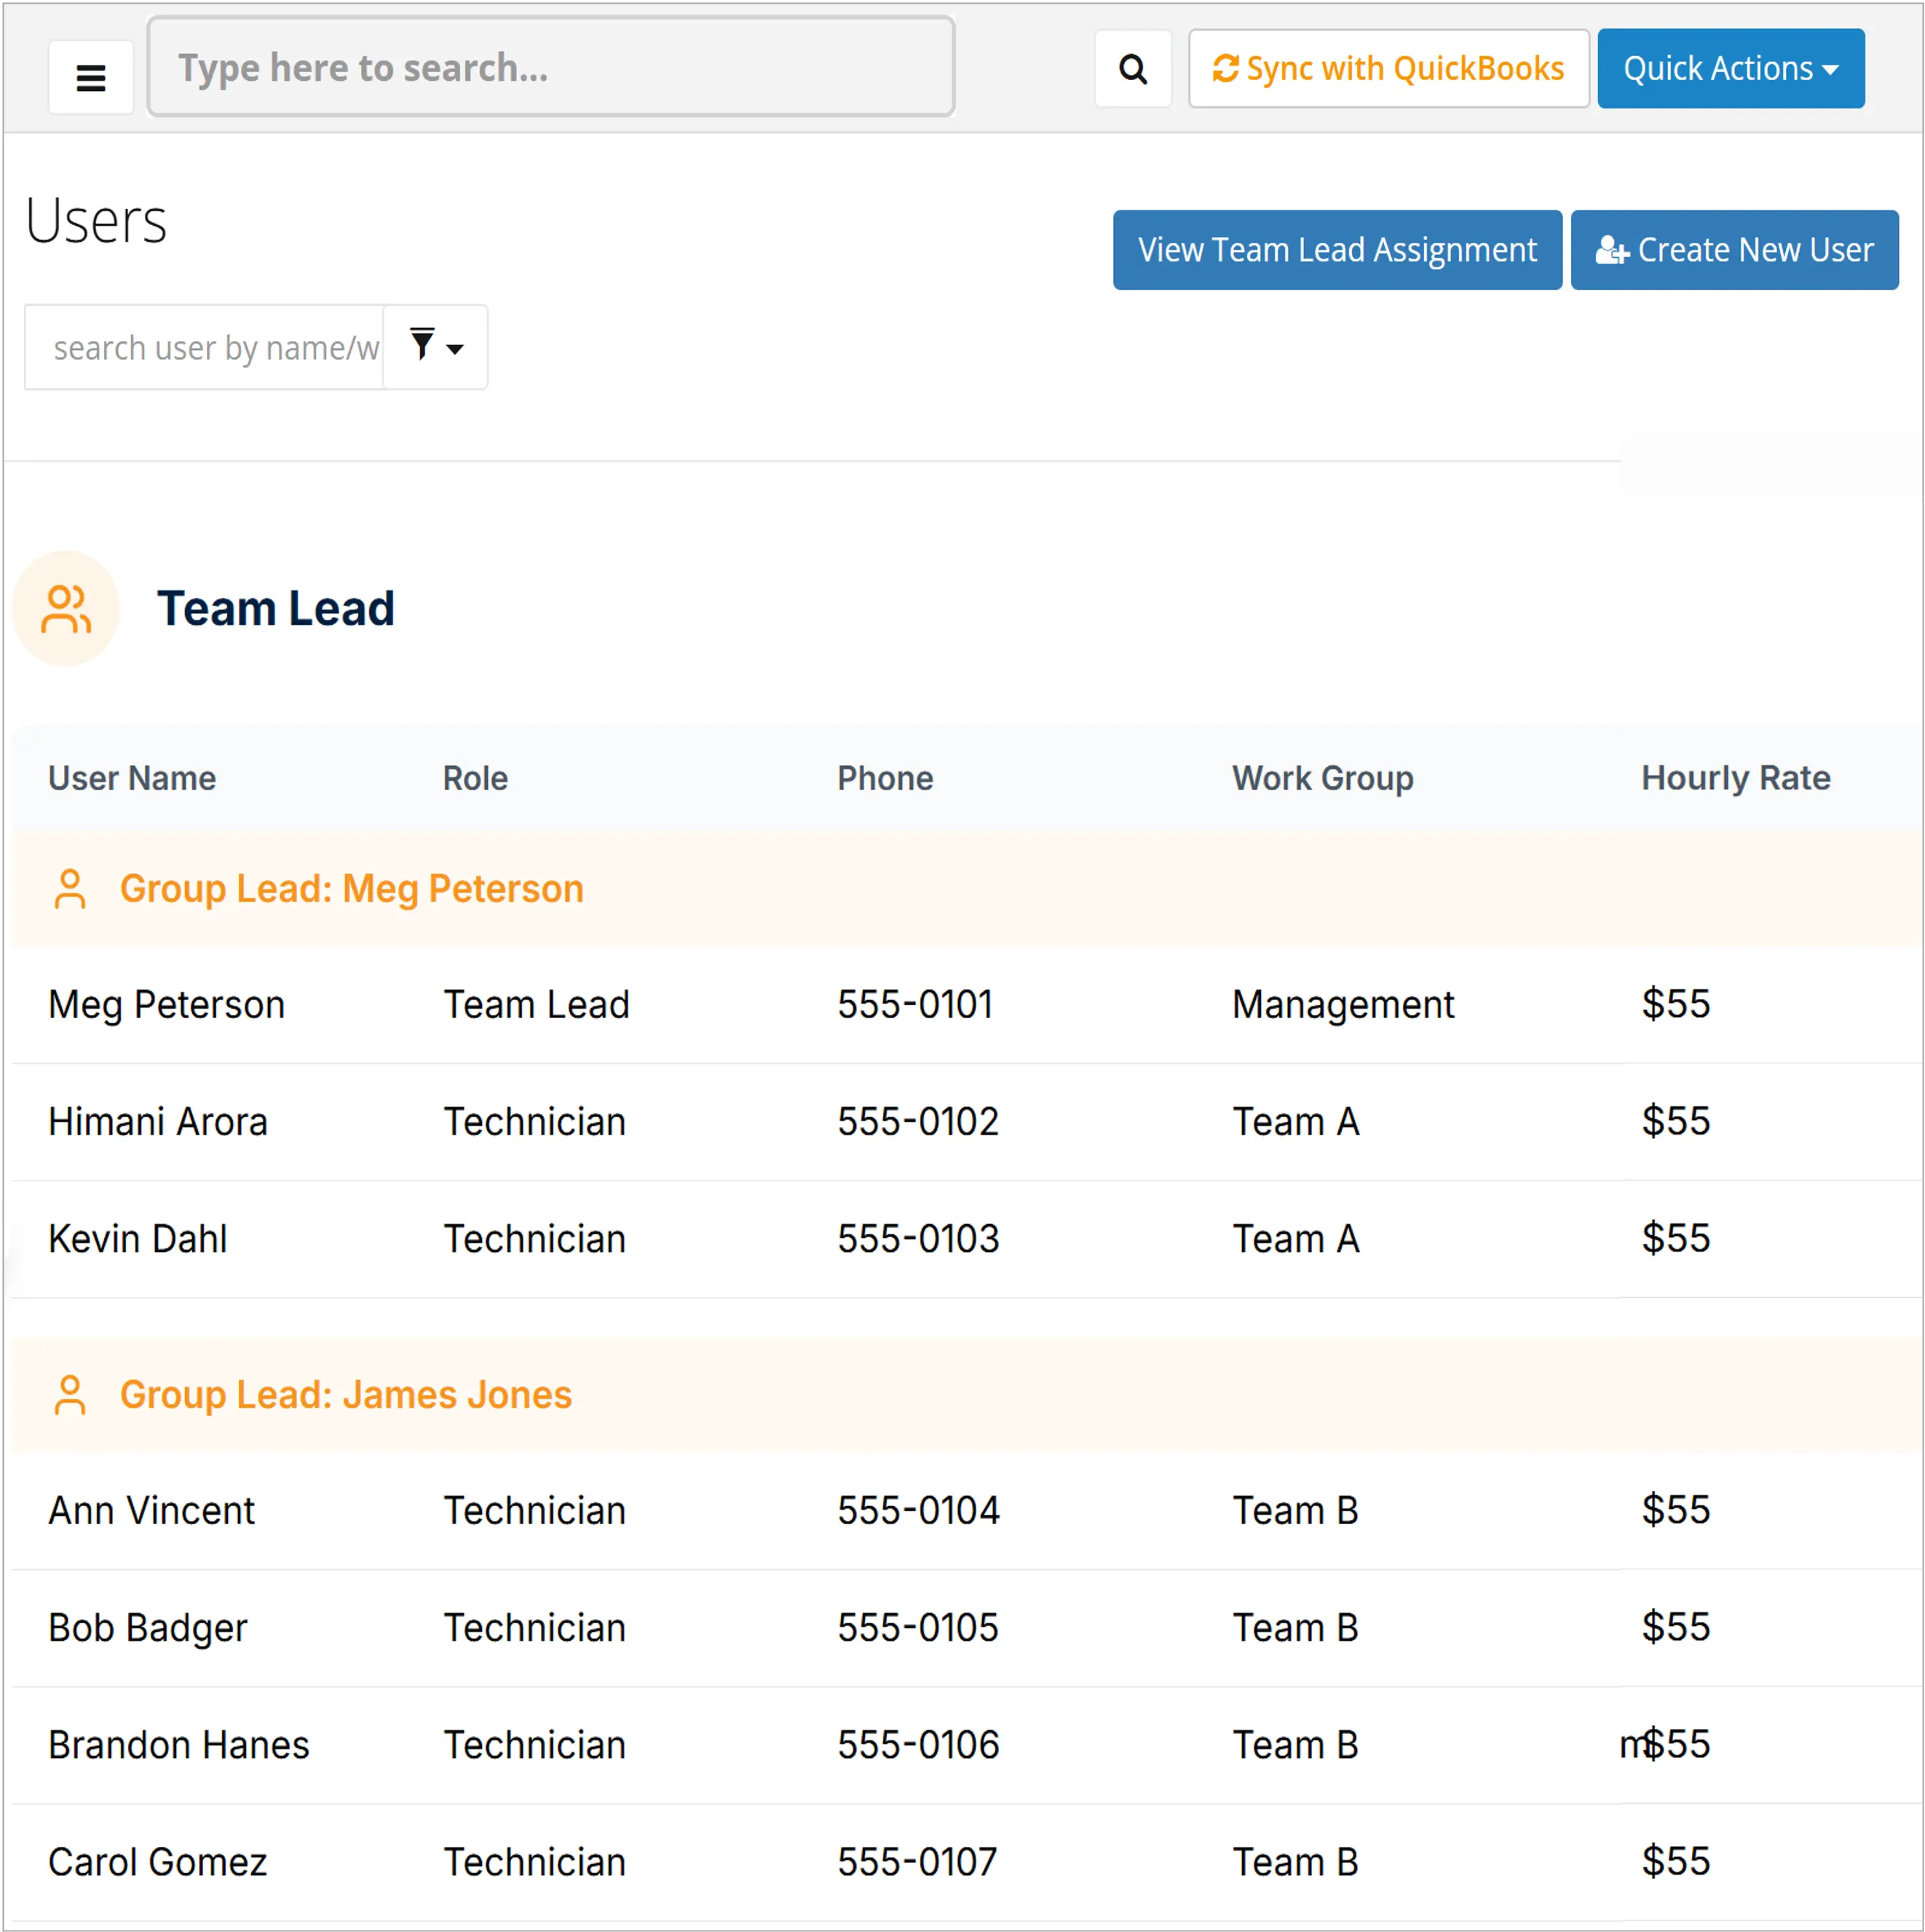Click Sync with QuickBooks button
1925x1932 pixels.
coord(1388,69)
